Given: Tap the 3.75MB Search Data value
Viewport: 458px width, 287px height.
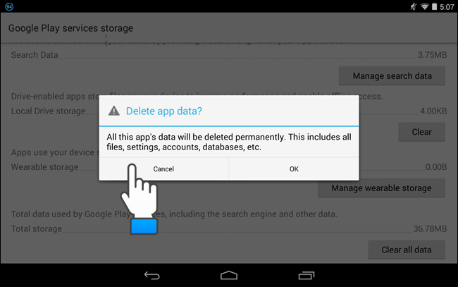Looking at the screenshot, I should coord(431,54).
